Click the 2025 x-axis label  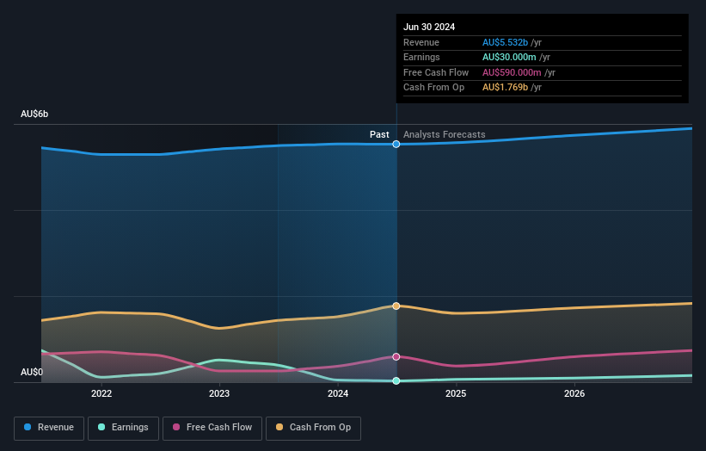456,393
